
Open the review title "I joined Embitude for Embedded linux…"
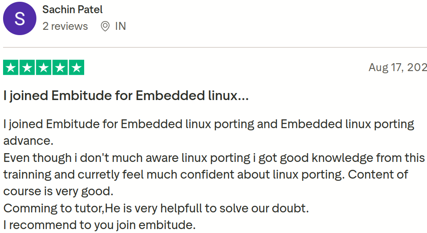[x=126, y=95]
